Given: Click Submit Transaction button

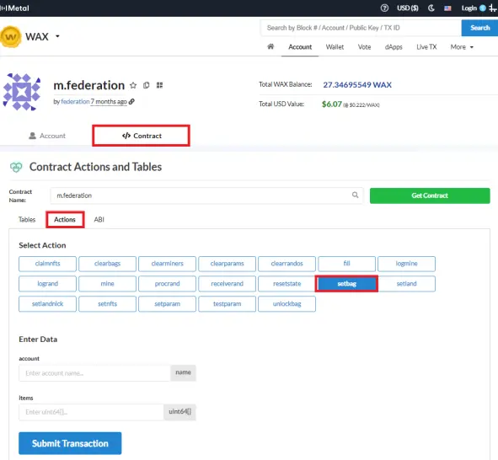Looking at the screenshot, I should coord(70,443).
